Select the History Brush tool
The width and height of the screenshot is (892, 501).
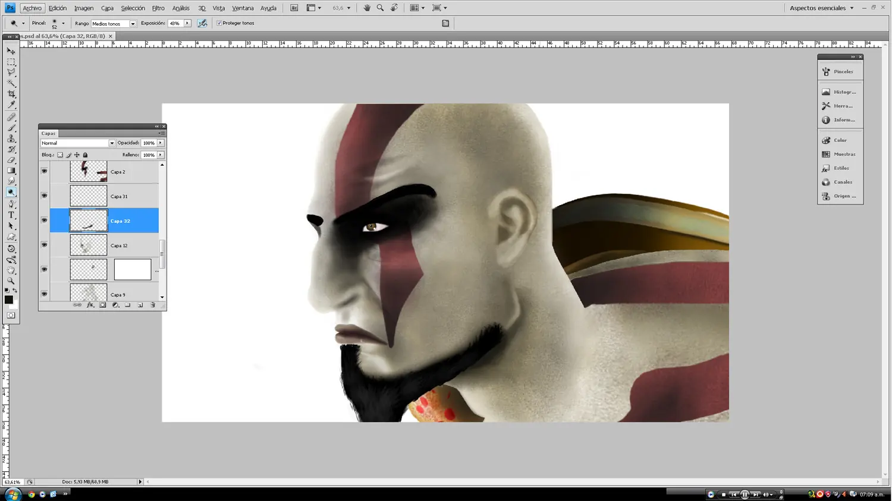pos(11,149)
